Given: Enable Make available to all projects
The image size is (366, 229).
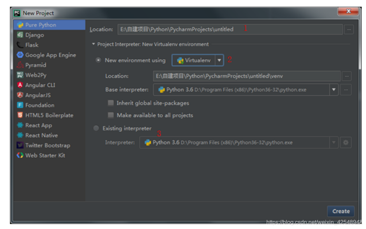Looking at the screenshot, I should tap(111, 115).
